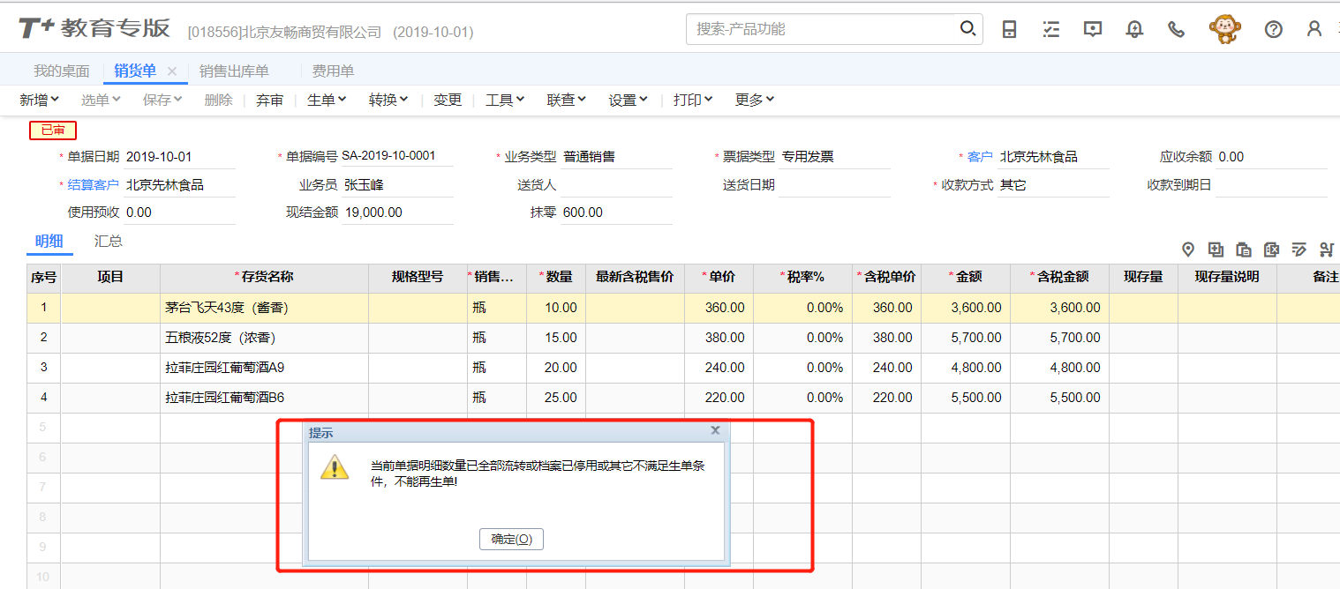1340x589 pixels.
Task: Click the 现结金额 field showing 19,000.00
Action: (397, 212)
